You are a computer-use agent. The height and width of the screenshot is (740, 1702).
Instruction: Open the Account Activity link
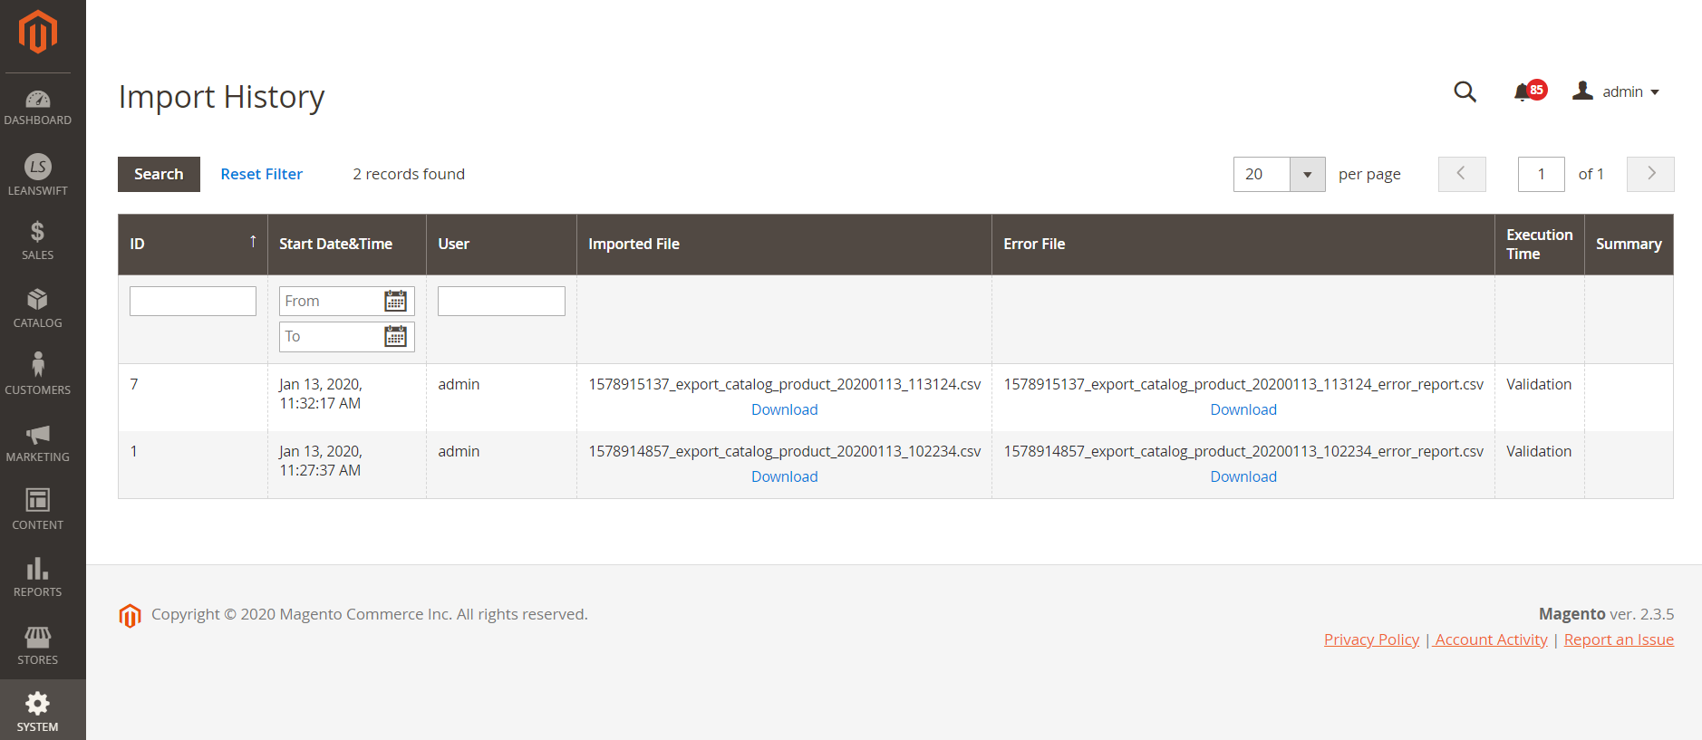point(1491,639)
